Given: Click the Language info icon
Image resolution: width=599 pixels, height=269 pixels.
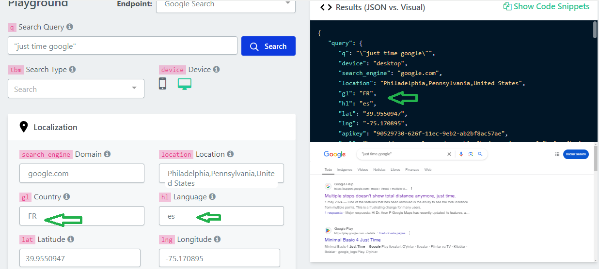Looking at the screenshot, I should [212, 197].
